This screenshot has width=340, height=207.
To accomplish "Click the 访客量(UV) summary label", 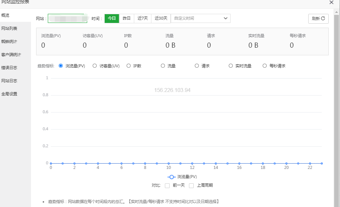I will [93, 36].
